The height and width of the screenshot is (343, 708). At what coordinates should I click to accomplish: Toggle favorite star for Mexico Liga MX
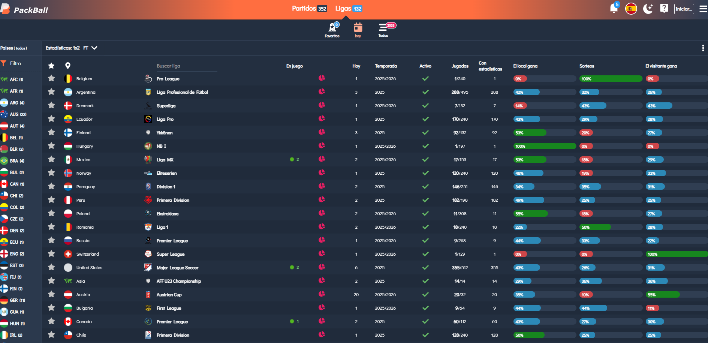click(x=51, y=159)
